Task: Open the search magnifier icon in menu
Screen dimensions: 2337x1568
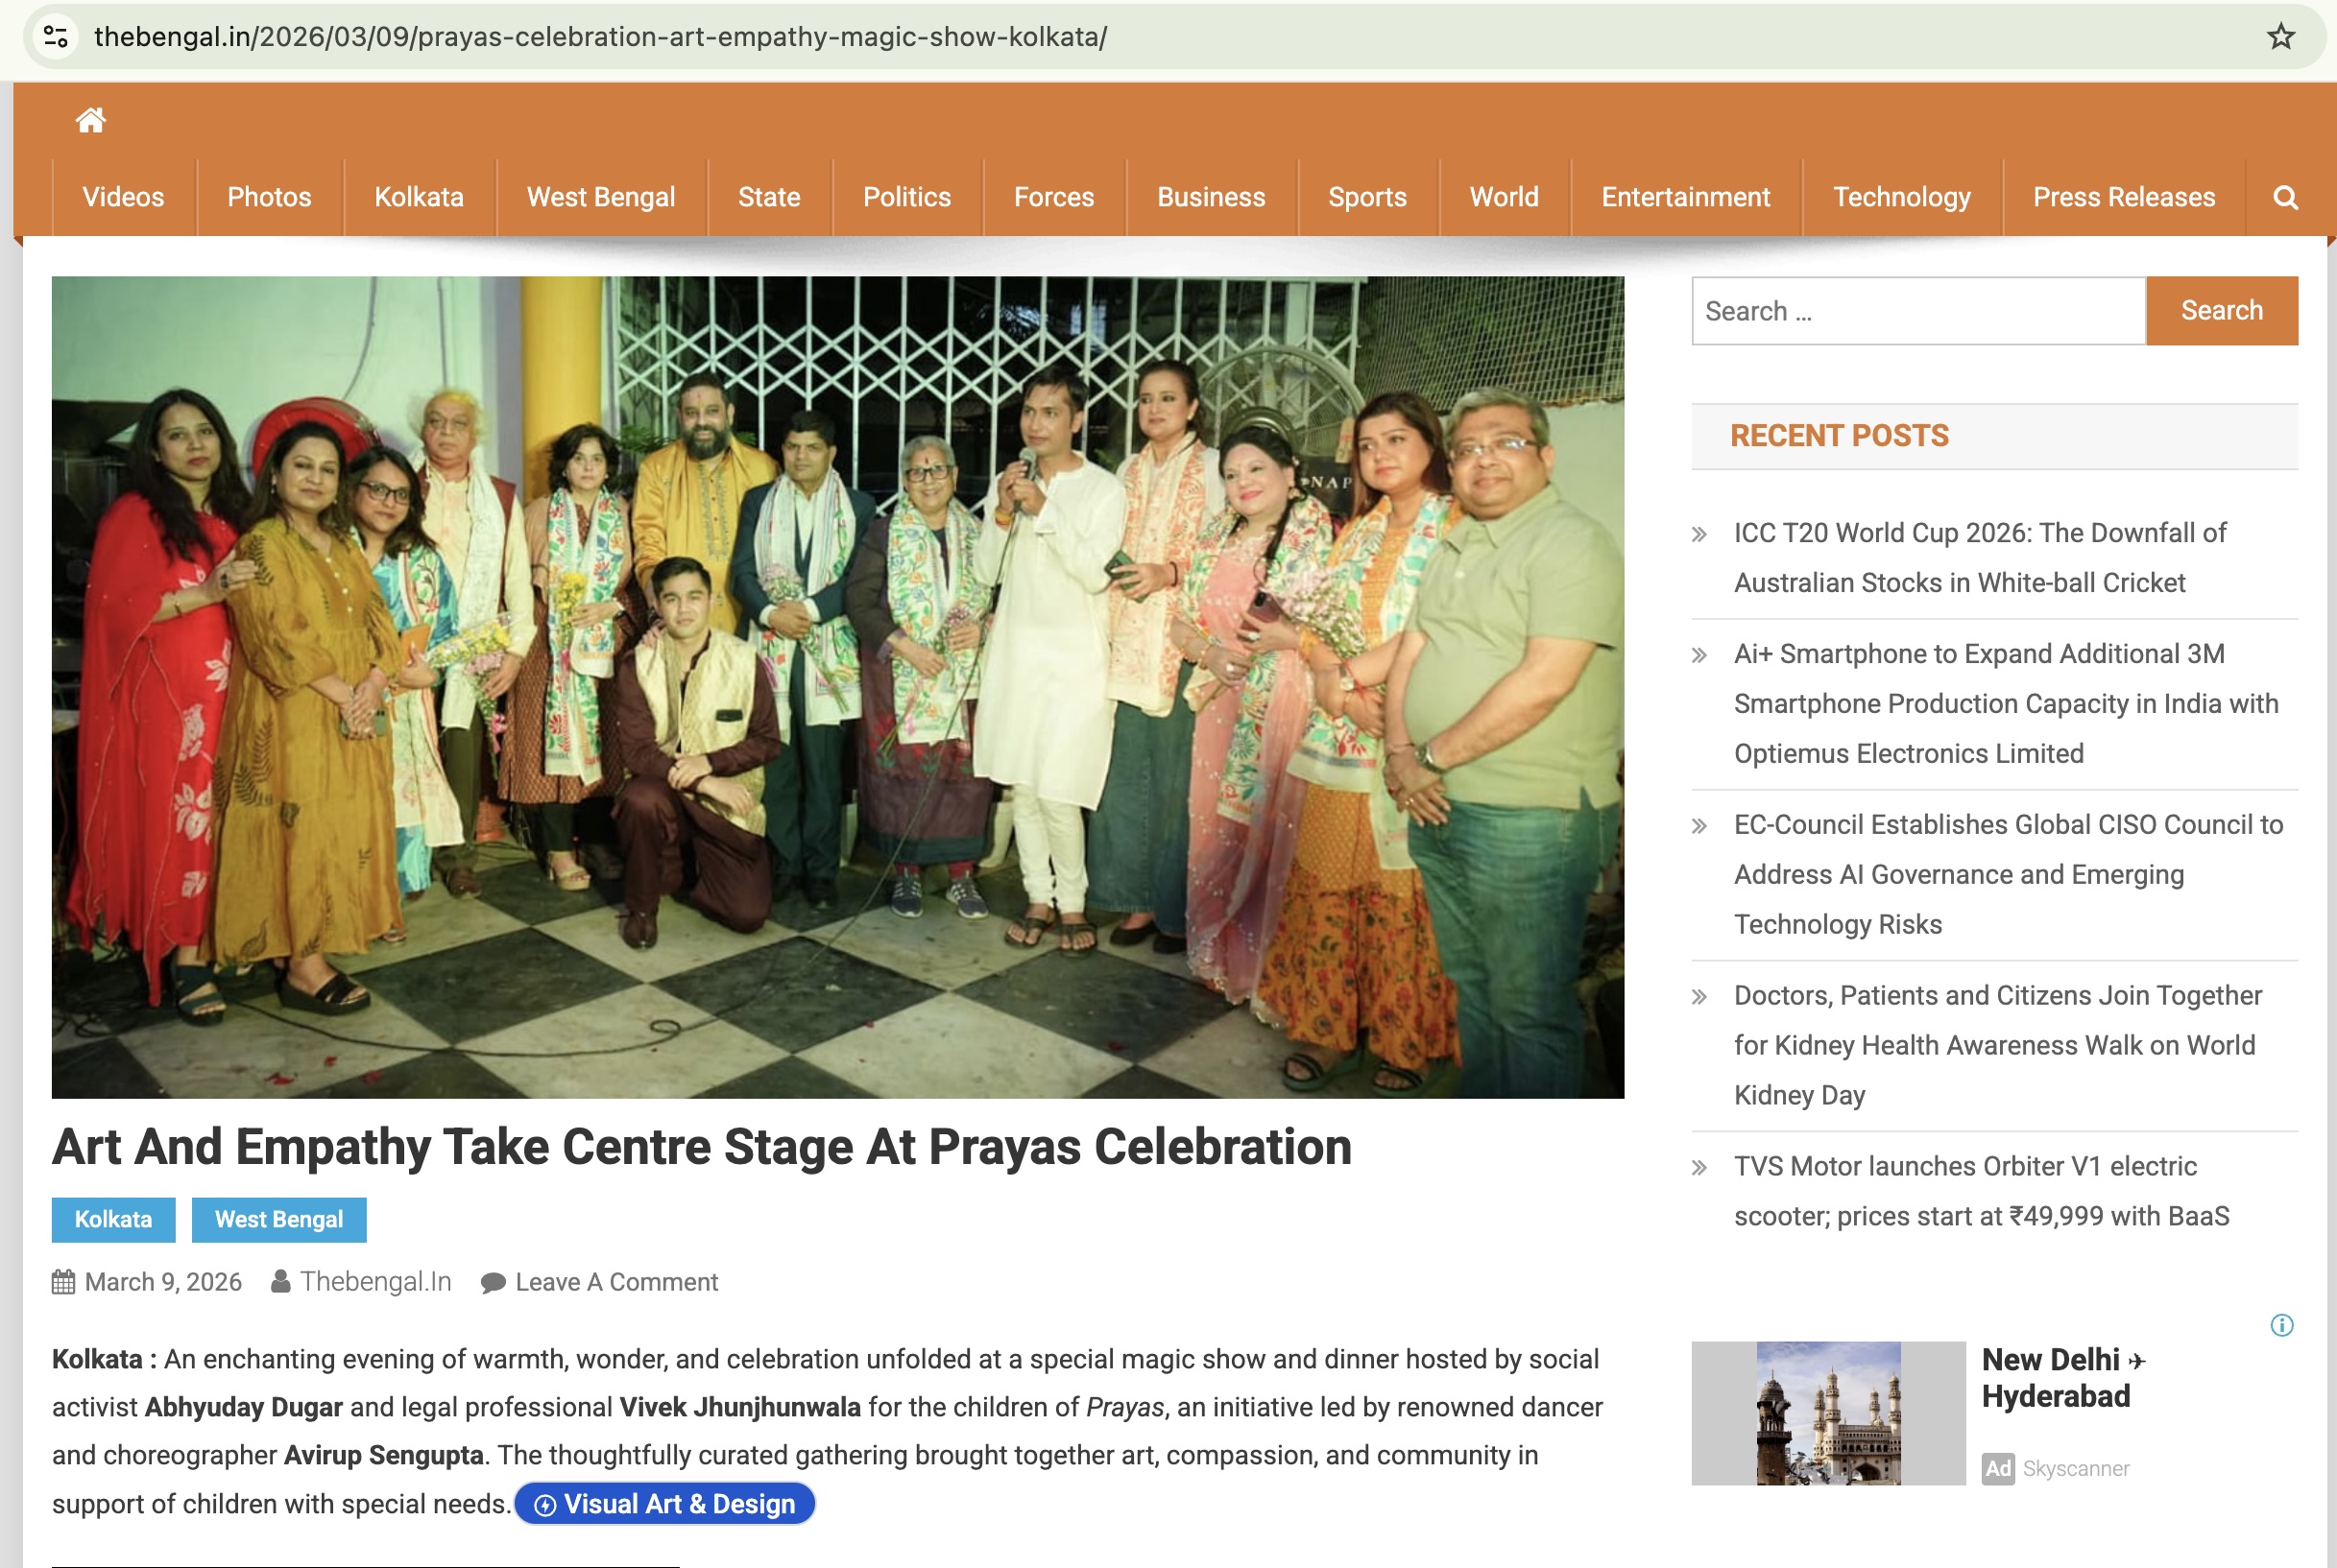Action: 2285,197
